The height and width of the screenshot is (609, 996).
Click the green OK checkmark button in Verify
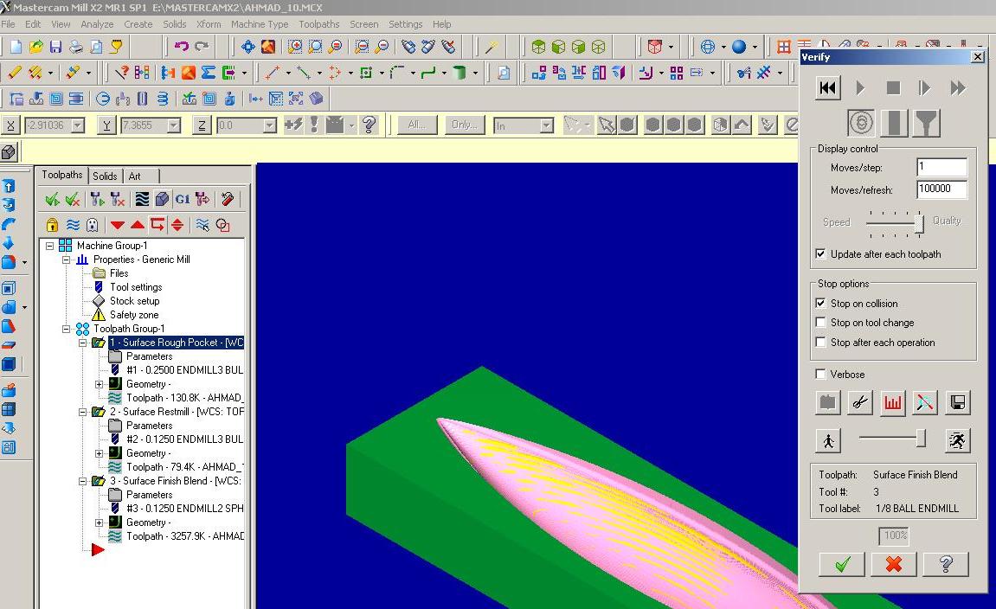[x=842, y=564]
